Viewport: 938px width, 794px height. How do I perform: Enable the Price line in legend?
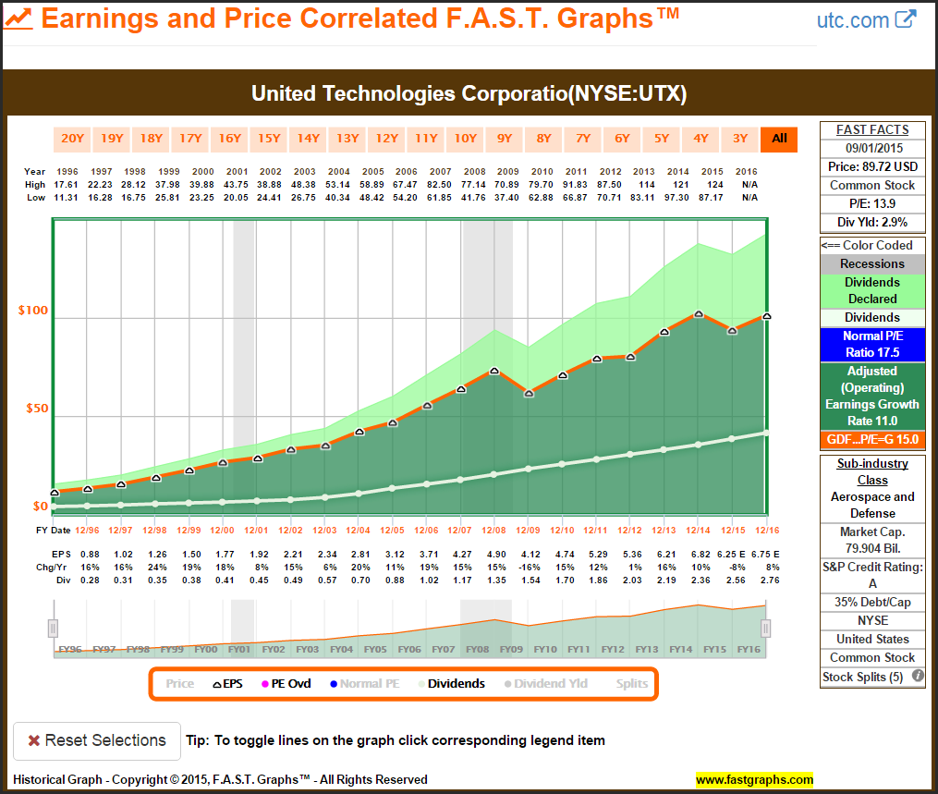click(x=179, y=684)
